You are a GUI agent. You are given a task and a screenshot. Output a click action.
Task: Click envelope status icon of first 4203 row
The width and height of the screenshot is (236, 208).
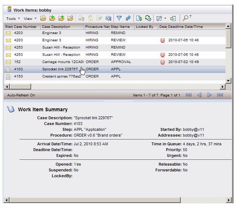[8, 33]
